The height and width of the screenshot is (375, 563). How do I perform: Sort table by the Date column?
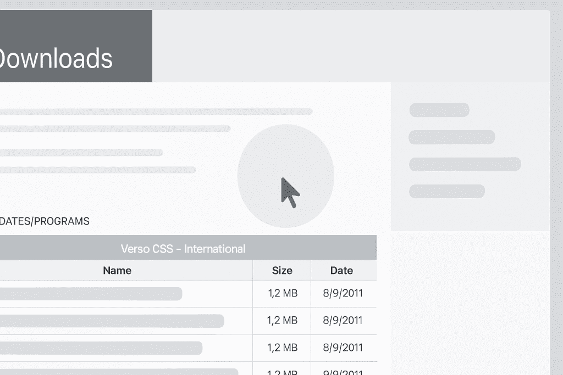(x=341, y=270)
